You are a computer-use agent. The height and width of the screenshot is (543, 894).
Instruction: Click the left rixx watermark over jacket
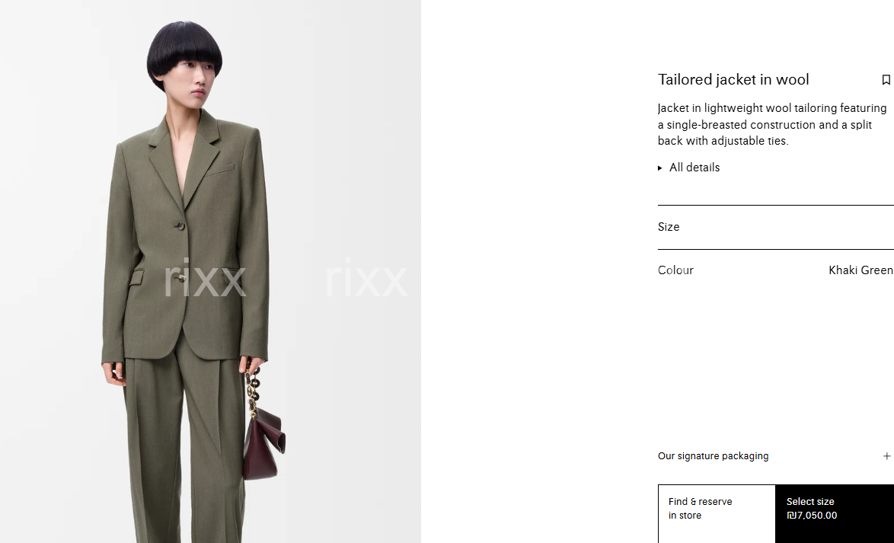205,278
